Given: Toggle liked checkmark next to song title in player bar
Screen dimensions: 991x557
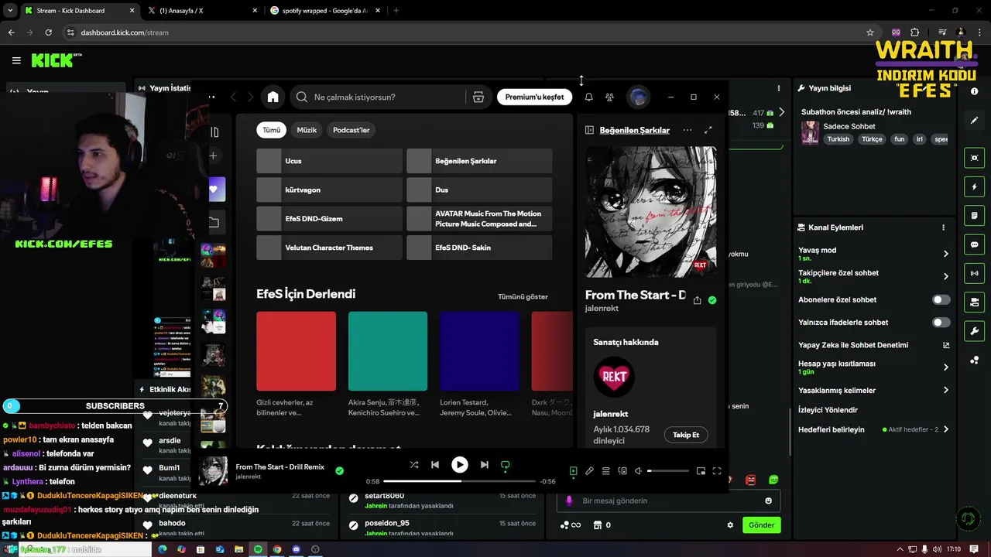Looking at the screenshot, I should (339, 470).
